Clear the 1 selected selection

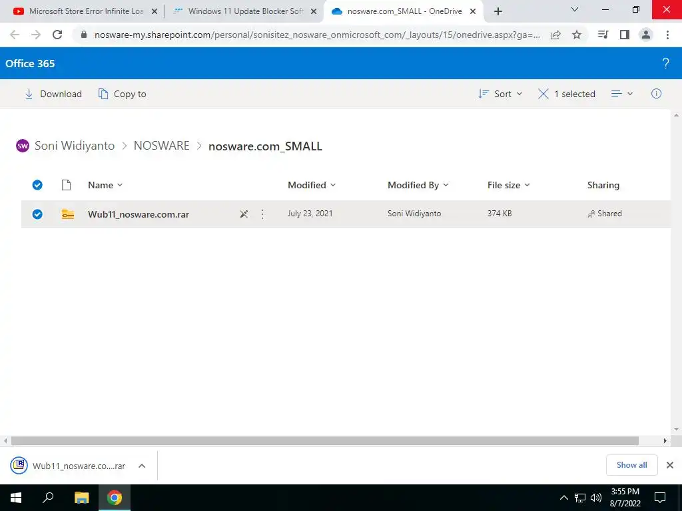point(566,94)
